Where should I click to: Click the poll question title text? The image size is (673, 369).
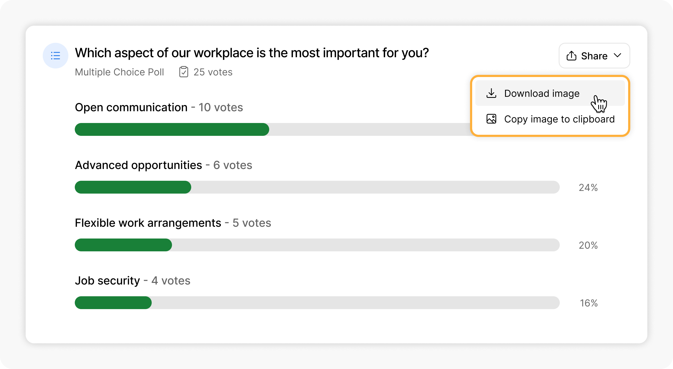(x=252, y=53)
